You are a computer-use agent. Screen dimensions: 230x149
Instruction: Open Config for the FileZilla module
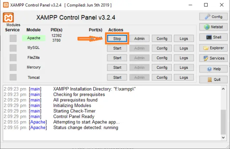pyautogui.click(x=162, y=58)
